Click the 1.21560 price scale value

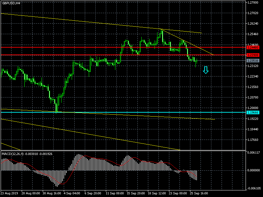coord(253,87)
